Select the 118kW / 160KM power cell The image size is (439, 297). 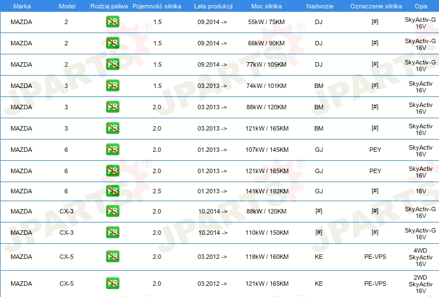(x=267, y=257)
